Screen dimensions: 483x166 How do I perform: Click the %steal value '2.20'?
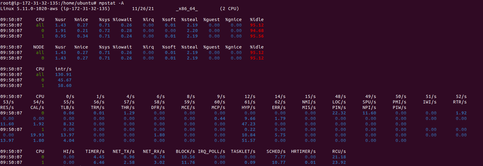192,31
